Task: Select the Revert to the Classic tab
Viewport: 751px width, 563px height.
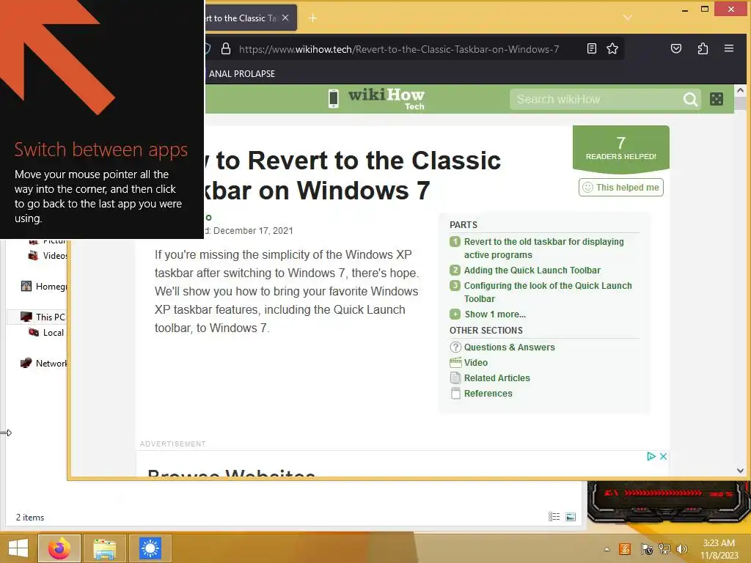Action: pyautogui.click(x=240, y=18)
